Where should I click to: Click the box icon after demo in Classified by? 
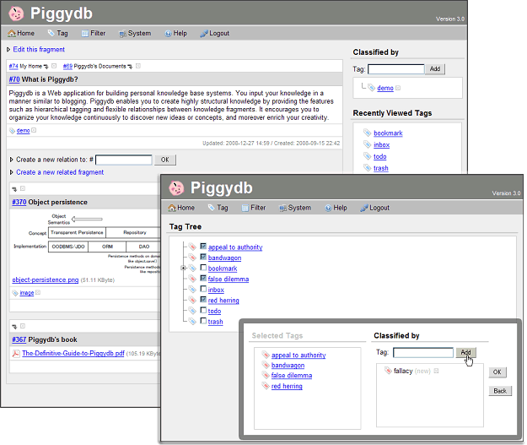(398, 88)
